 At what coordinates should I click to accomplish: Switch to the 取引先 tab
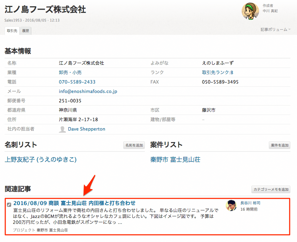coord(12,31)
